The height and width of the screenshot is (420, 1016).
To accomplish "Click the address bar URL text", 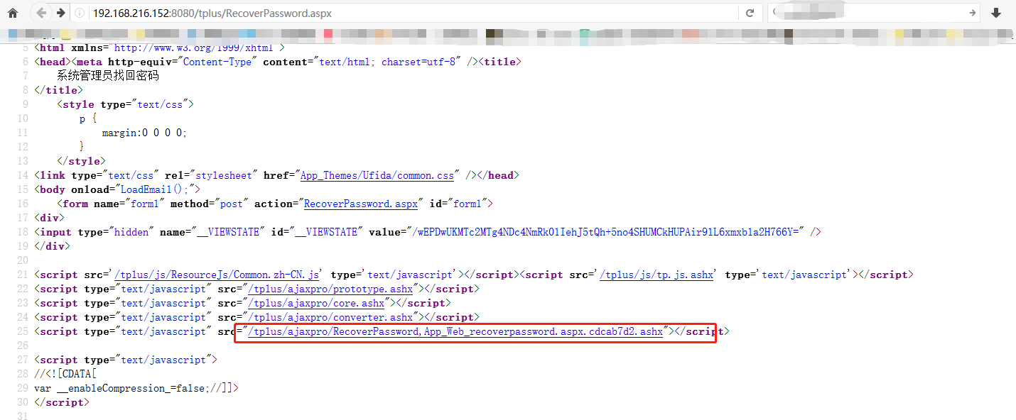I will click(212, 13).
